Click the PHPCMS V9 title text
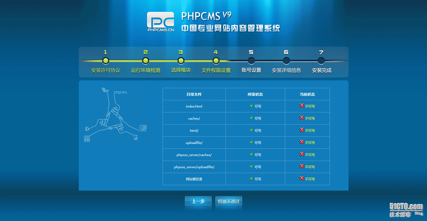This screenshot has height=221, width=427. (206, 16)
